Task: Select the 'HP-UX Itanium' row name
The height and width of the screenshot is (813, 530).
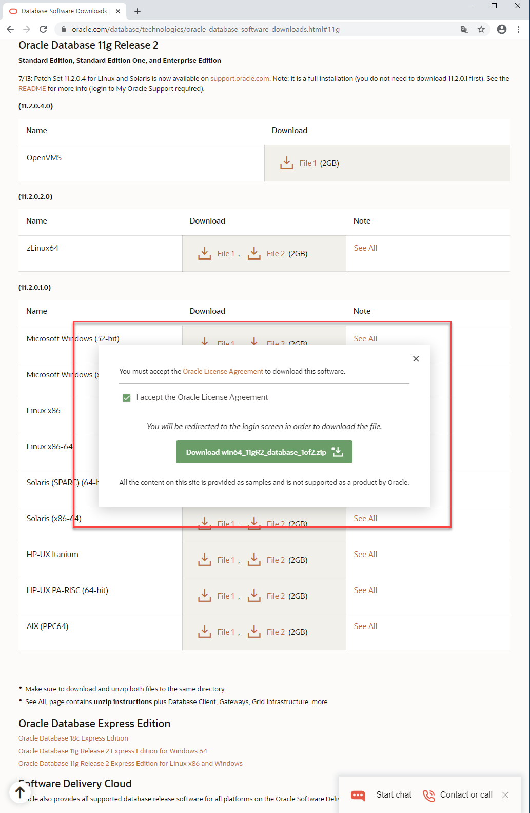Action: 52,555
